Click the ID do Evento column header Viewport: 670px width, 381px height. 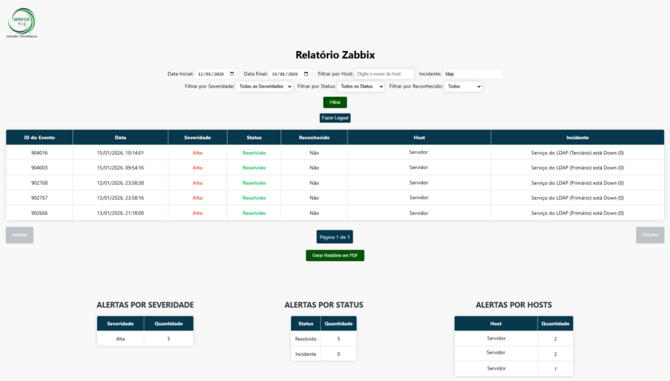(x=39, y=137)
